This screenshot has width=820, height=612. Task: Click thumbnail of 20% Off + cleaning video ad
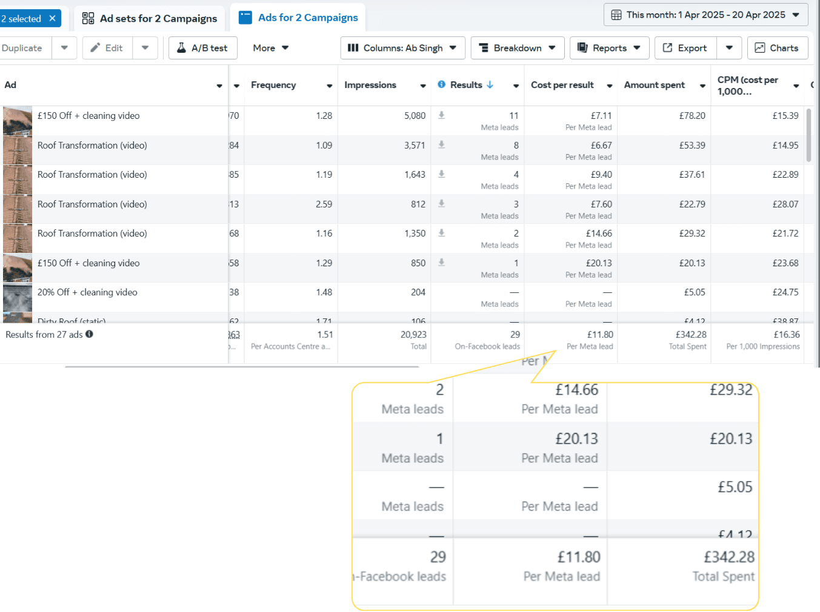(x=18, y=297)
